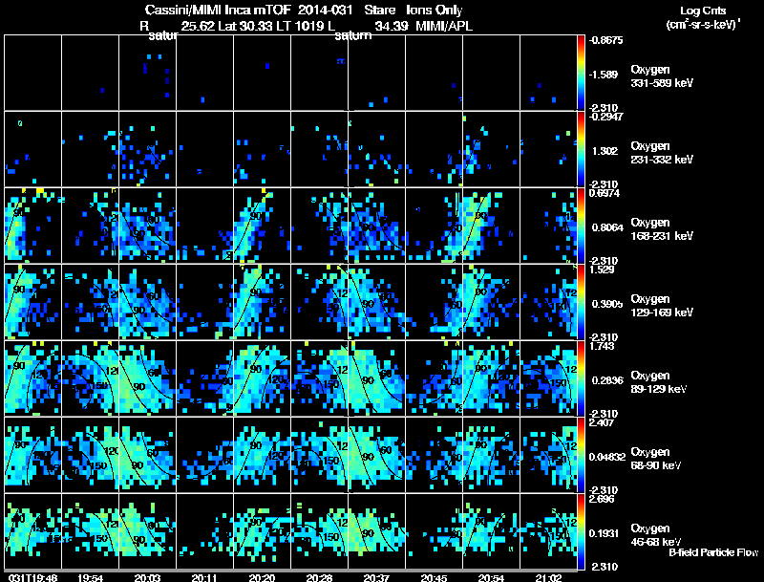Image resolution: width=764 pixels, height=582 pixels.
Task: Click the 'Oxygen 331-589 keV' row label
Action: (x=662, y=76)
